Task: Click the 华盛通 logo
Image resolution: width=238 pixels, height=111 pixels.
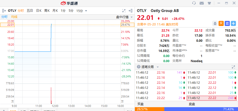Action: point(69,3)
